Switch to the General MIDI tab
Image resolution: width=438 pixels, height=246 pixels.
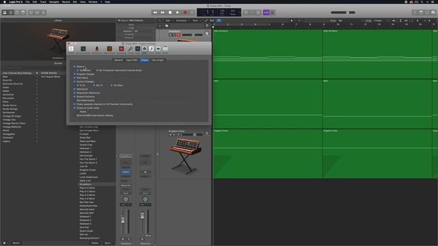pos(118,60)
